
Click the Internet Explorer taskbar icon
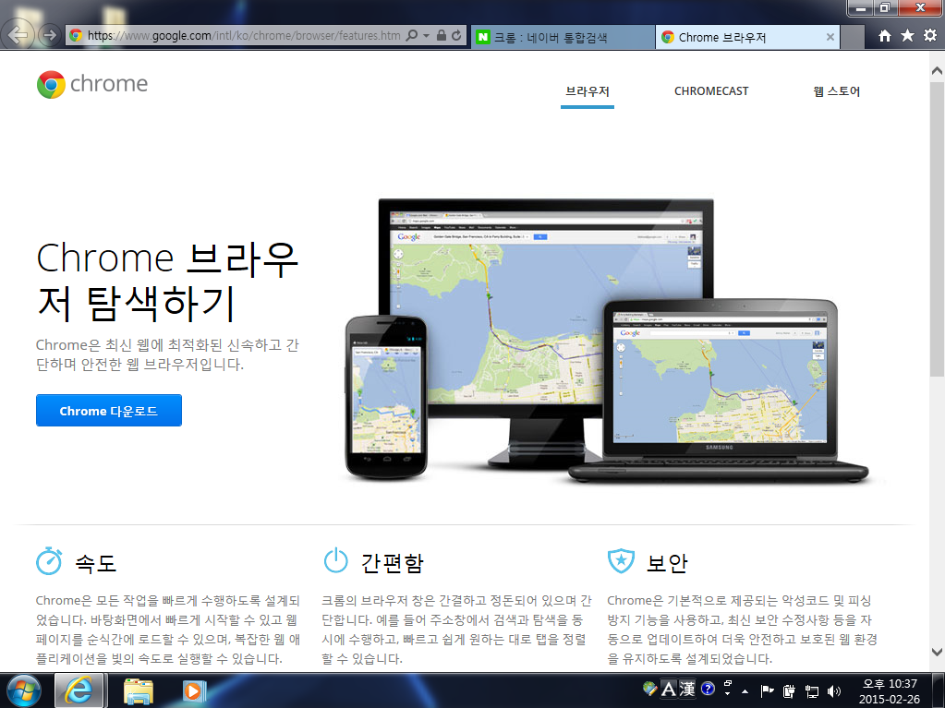pos(79,690)
